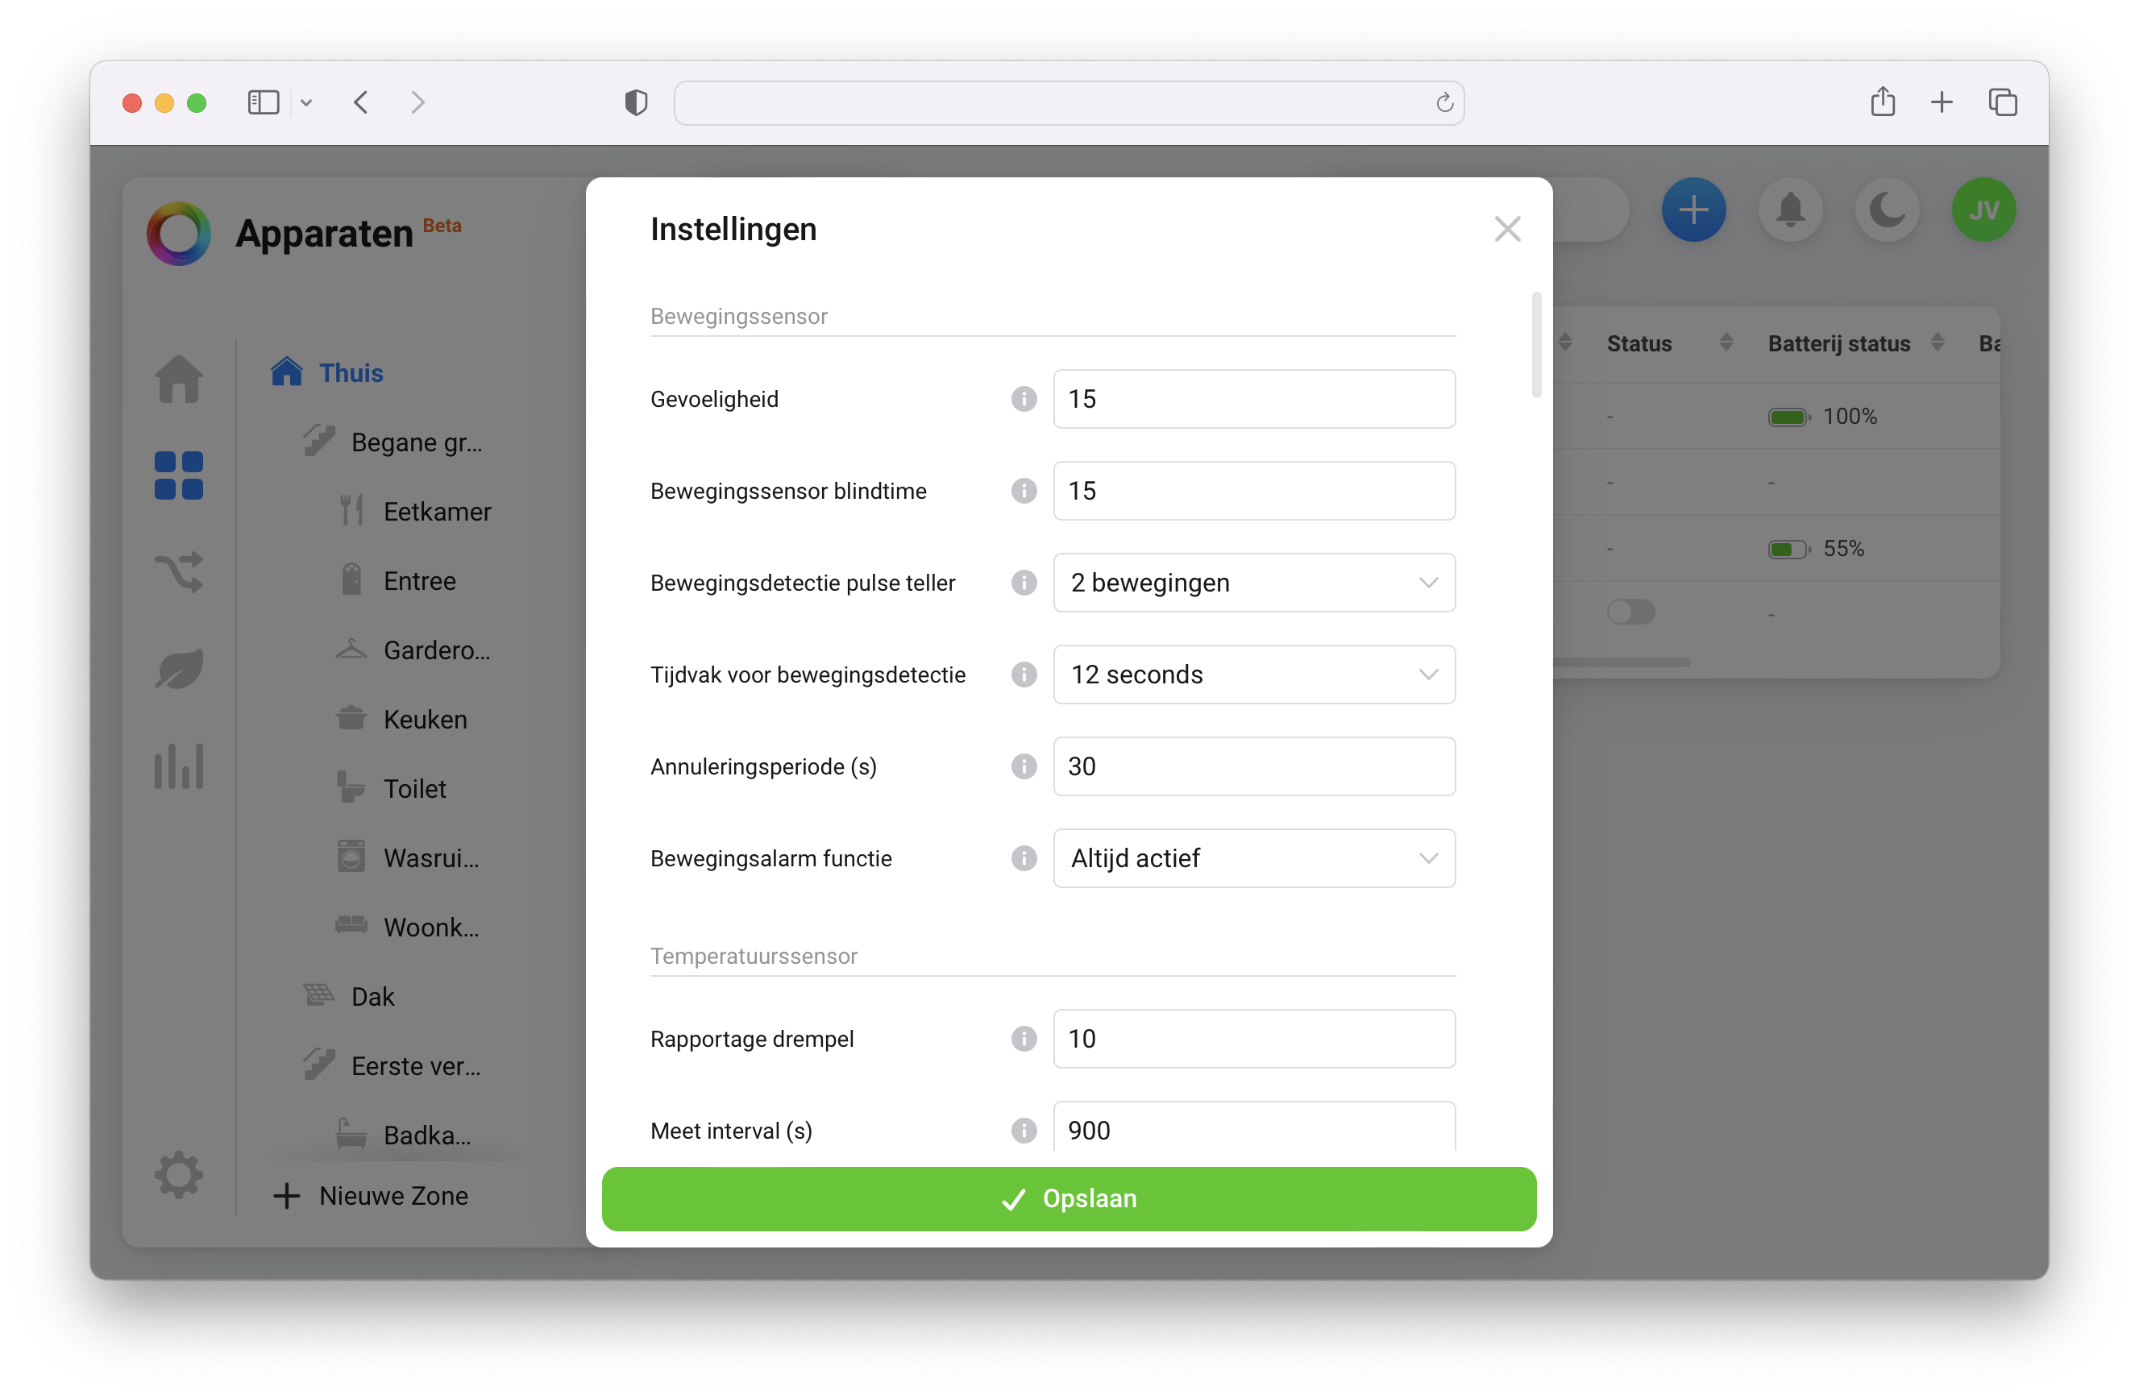Click into Meet interval field
2139x1399 pixels.
[x=1254, y=1127]
